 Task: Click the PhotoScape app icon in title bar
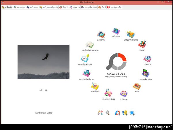(3, 2)
